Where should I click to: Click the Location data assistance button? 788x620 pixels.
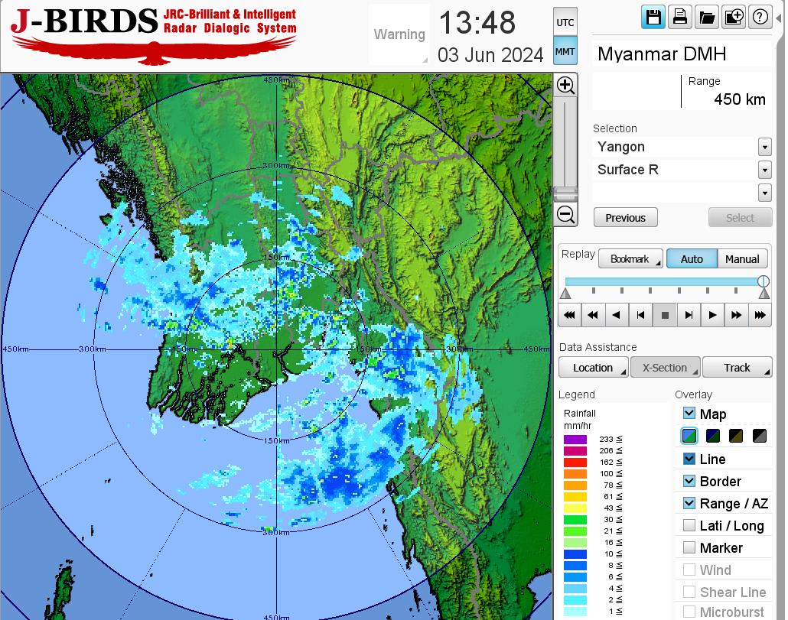593,368
